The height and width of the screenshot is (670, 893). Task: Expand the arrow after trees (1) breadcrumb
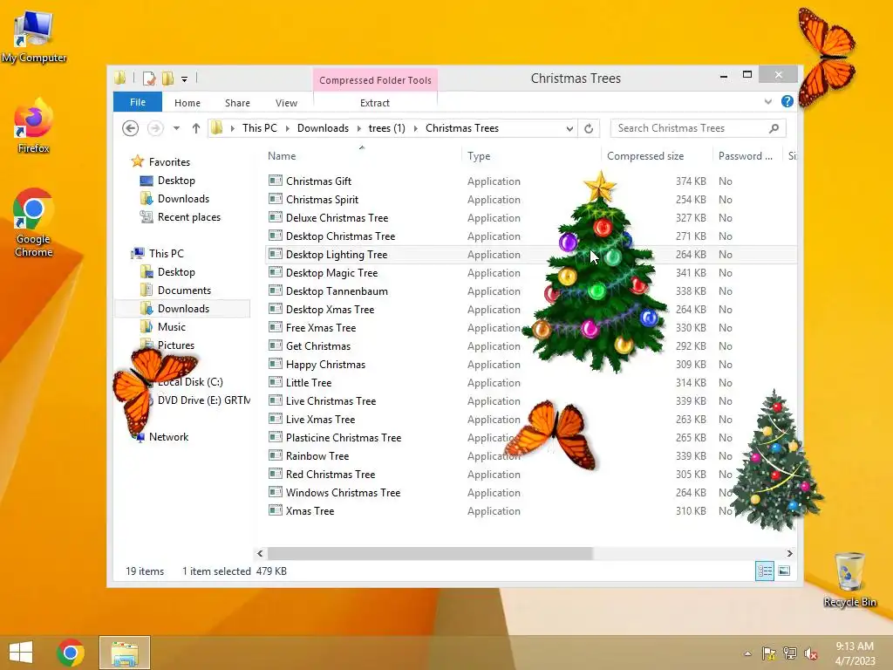coord(416,129)
